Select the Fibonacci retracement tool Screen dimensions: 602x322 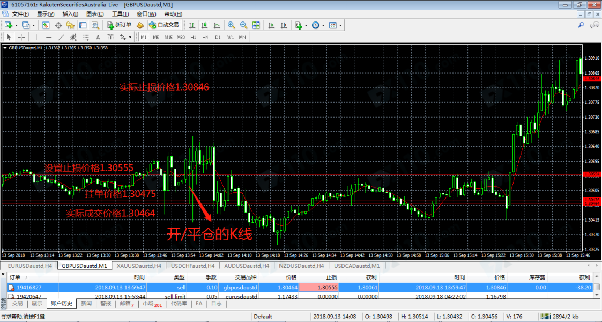(85, 37)
